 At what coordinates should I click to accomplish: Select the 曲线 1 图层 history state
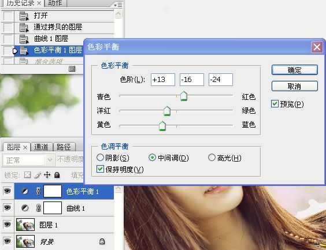[64, 39]
